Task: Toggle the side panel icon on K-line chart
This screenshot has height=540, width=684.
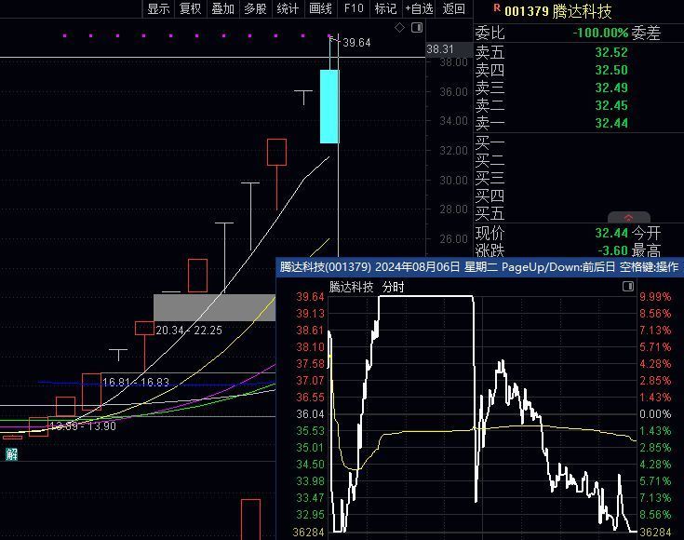Action: click(x=417, y=28)
